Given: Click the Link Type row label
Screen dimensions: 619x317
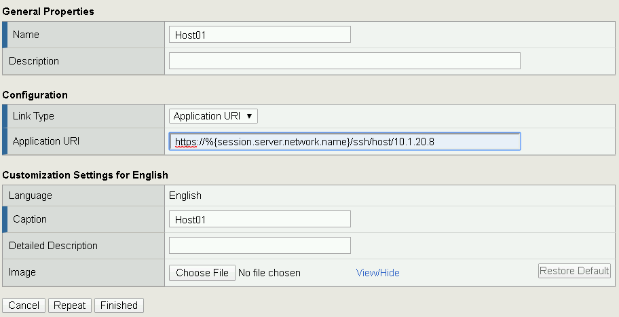Looking at the screenshot, I should (33, 116).
